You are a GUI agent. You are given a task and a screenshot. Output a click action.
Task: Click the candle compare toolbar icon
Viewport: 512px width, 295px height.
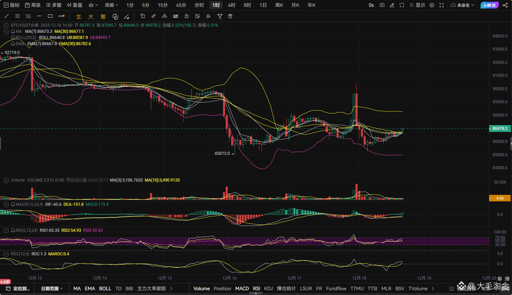coord(176,16)
